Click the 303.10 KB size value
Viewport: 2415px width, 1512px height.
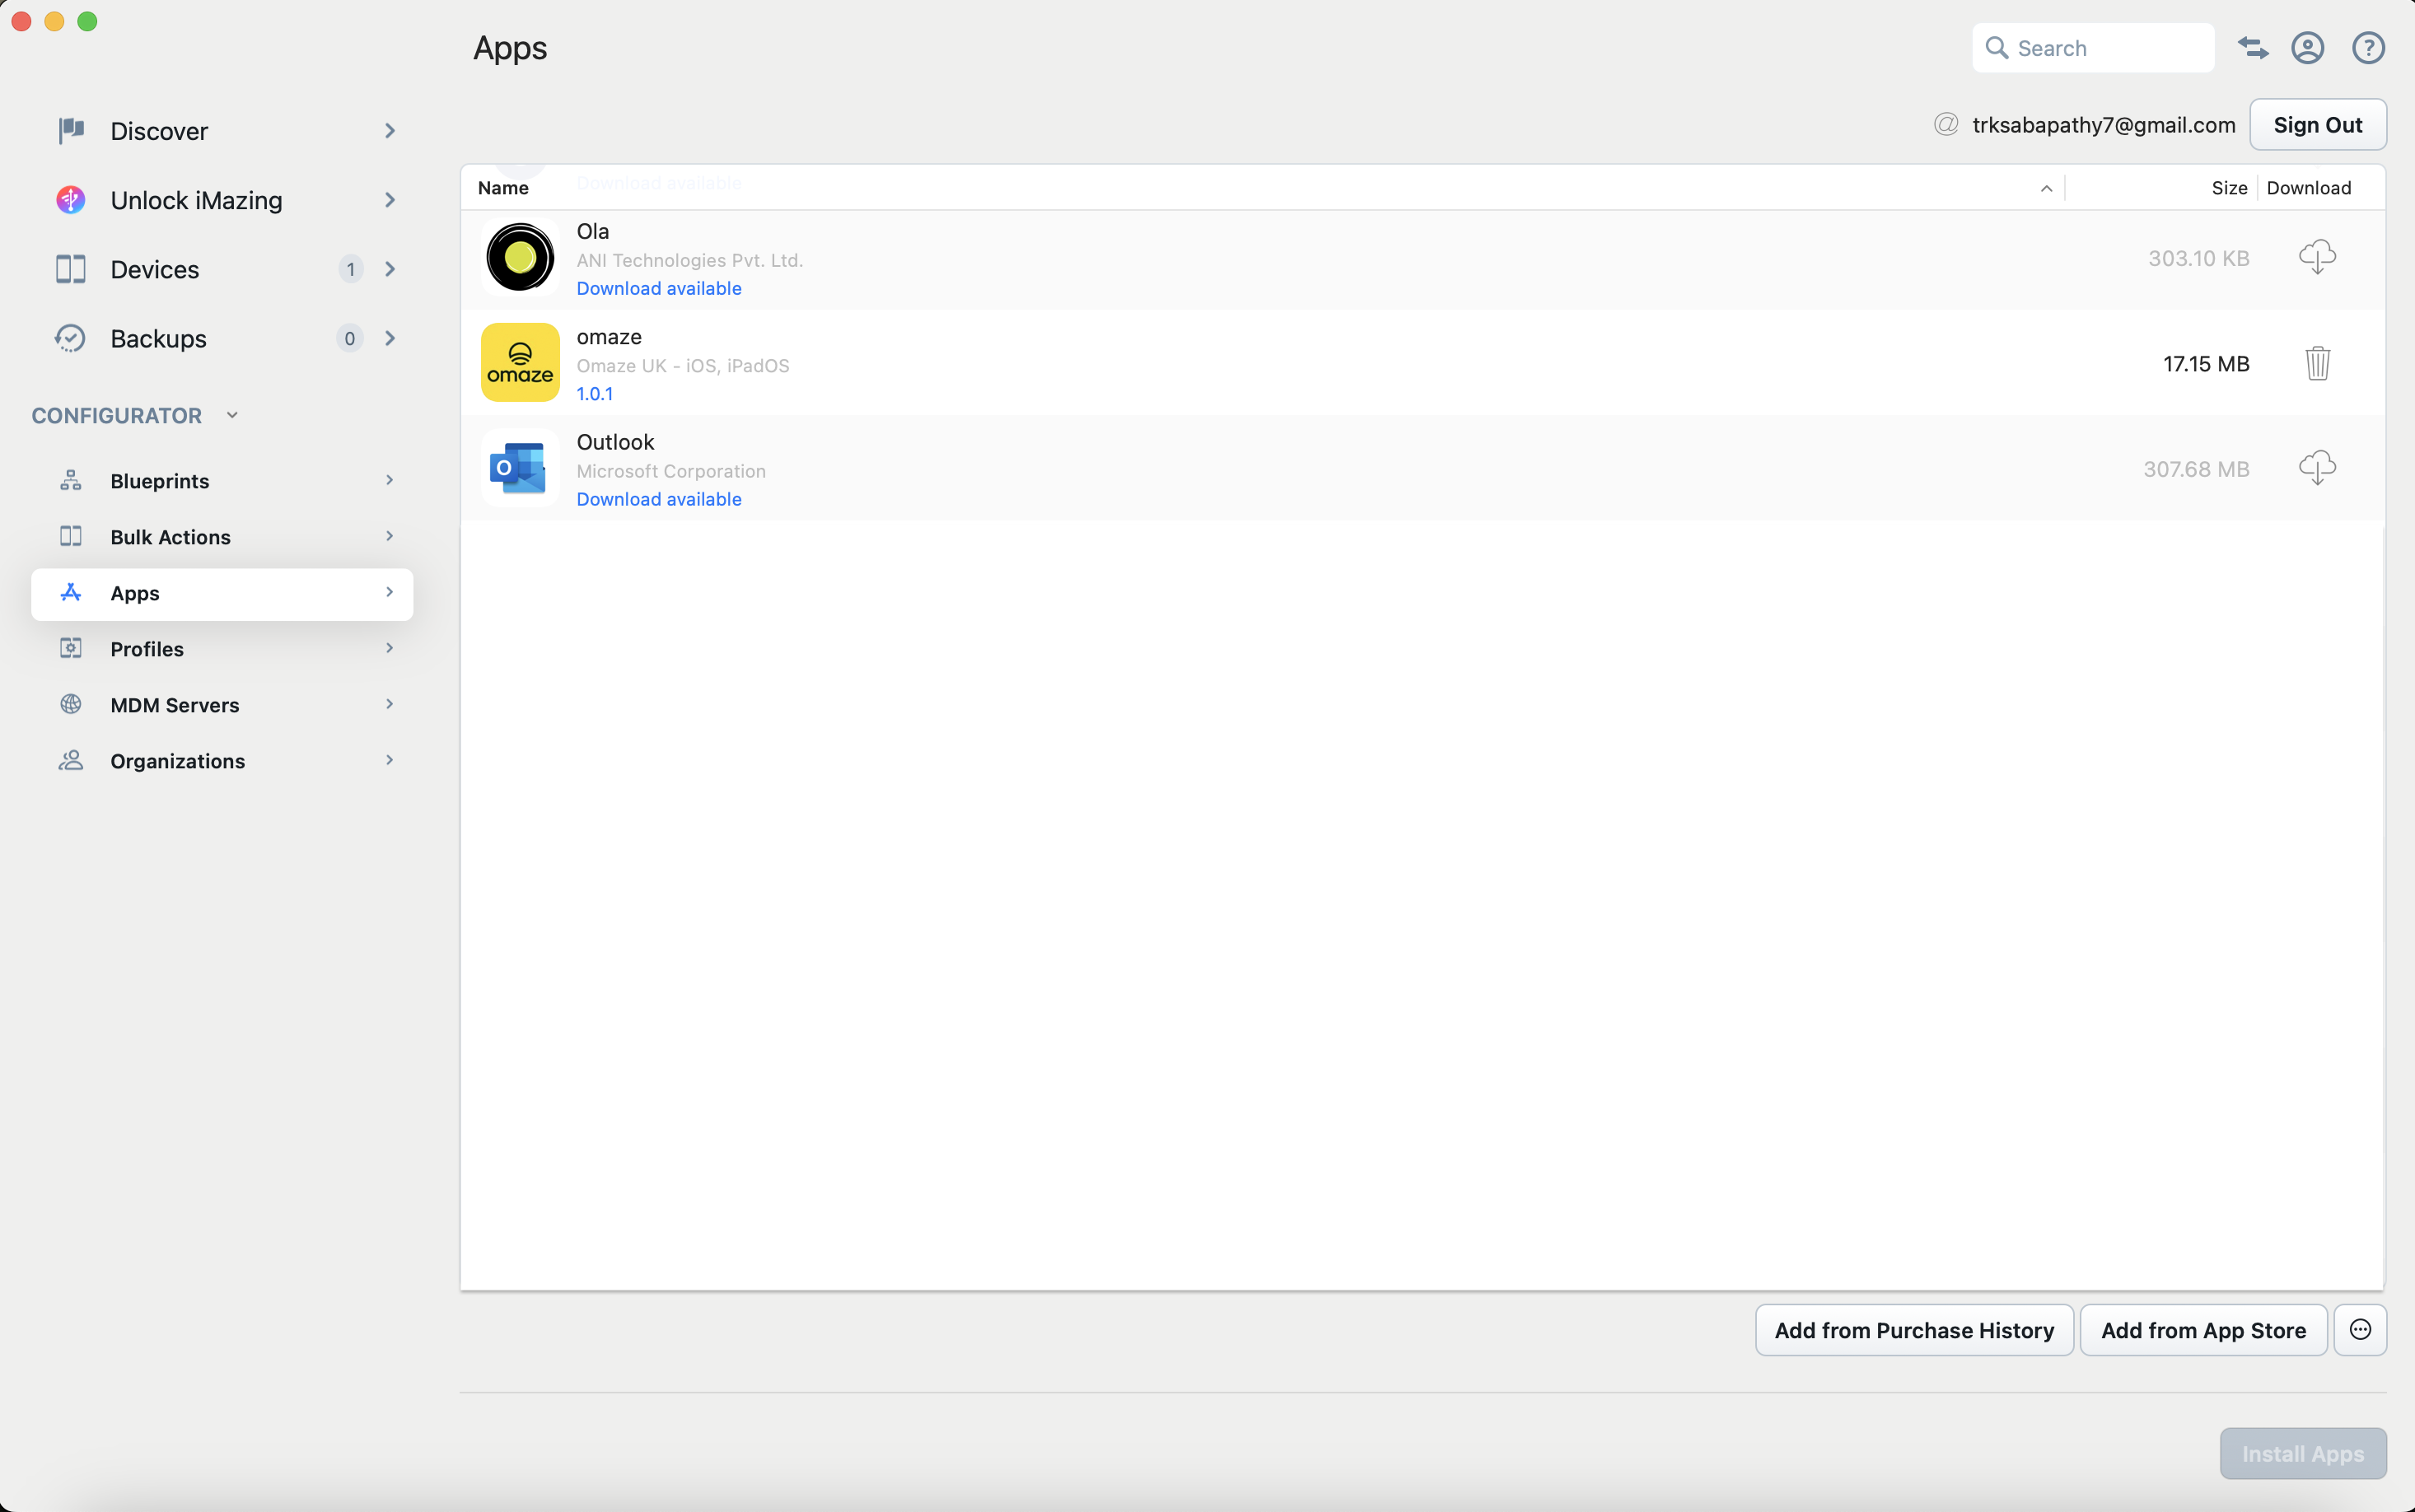point(2198,258)
